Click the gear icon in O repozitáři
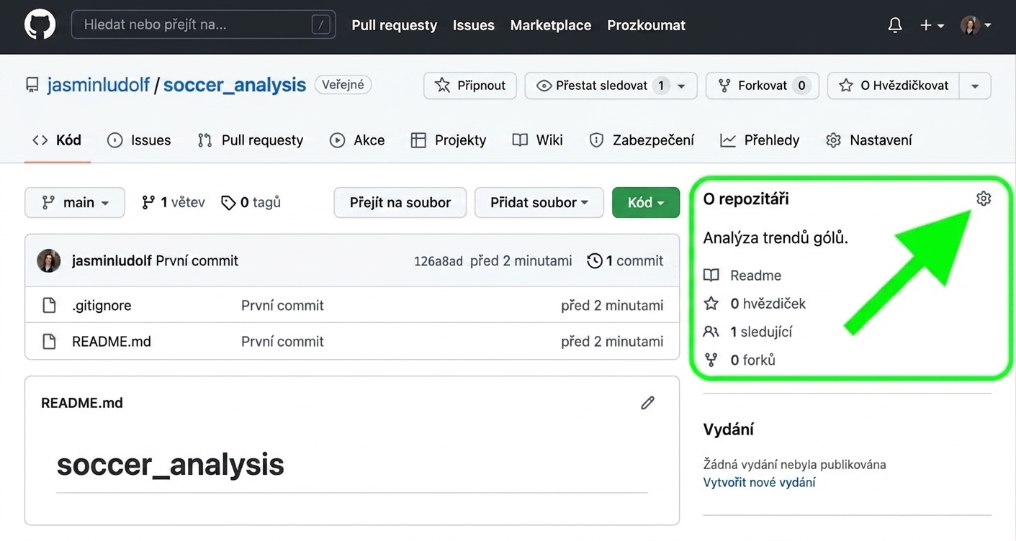The width and height of the screenshot is (1016, 541). [x=984, y=199]
